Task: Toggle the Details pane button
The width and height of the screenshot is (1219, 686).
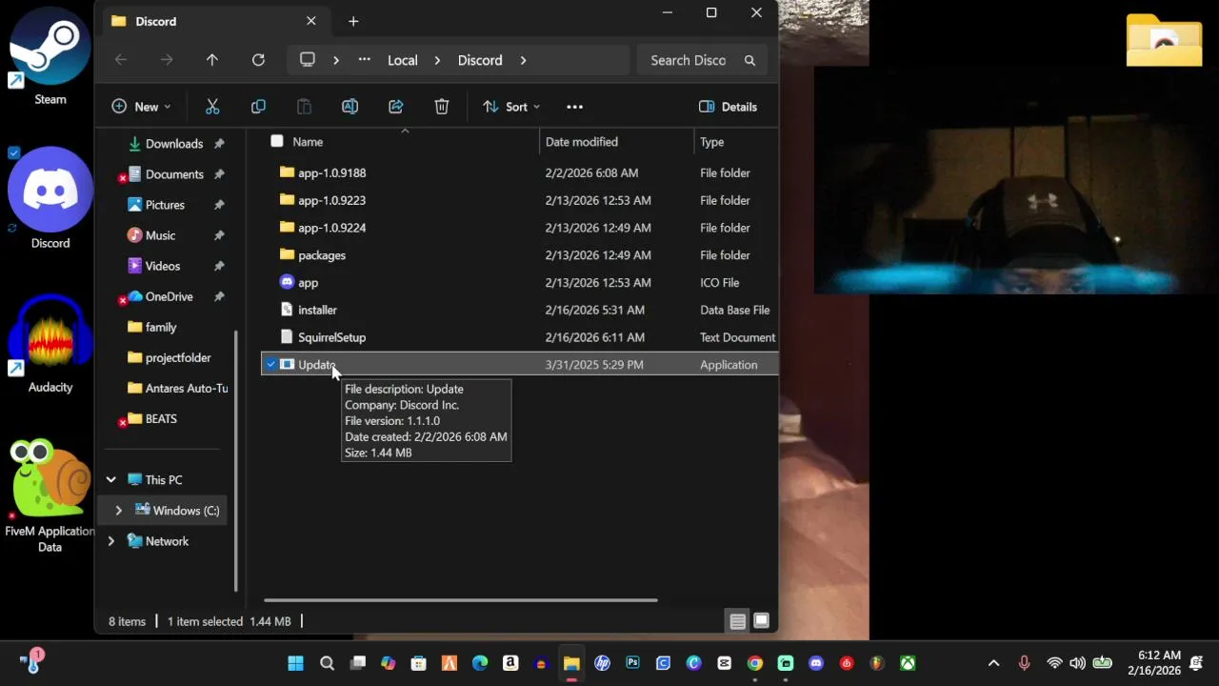Action: [728, 107]
